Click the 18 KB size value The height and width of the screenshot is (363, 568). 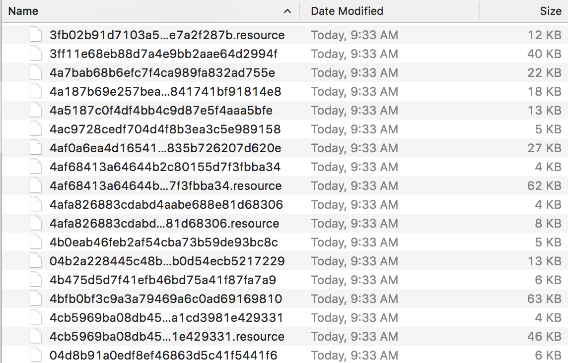(544, 92)
